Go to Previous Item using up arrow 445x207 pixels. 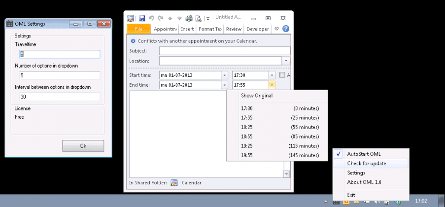[170, 18]
